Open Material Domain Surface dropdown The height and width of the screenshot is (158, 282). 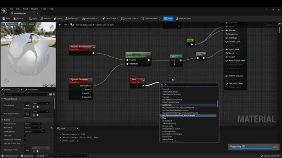(33, 124)
